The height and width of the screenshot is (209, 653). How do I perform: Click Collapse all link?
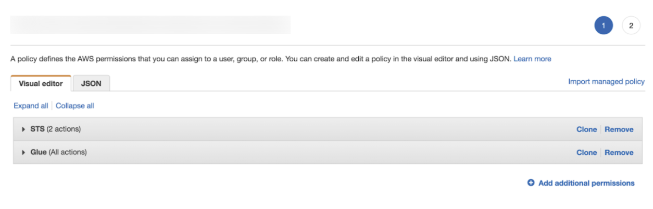point(75,106)
